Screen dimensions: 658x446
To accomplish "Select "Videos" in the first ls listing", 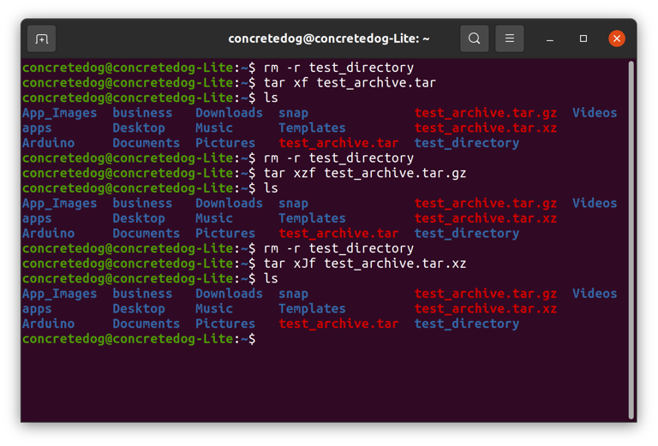I will click(594, 113).
